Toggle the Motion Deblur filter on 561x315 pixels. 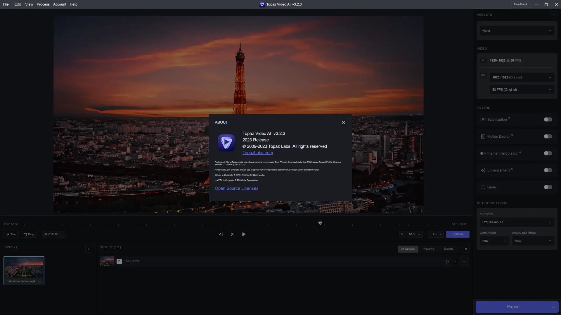click(x=548, y=136)
